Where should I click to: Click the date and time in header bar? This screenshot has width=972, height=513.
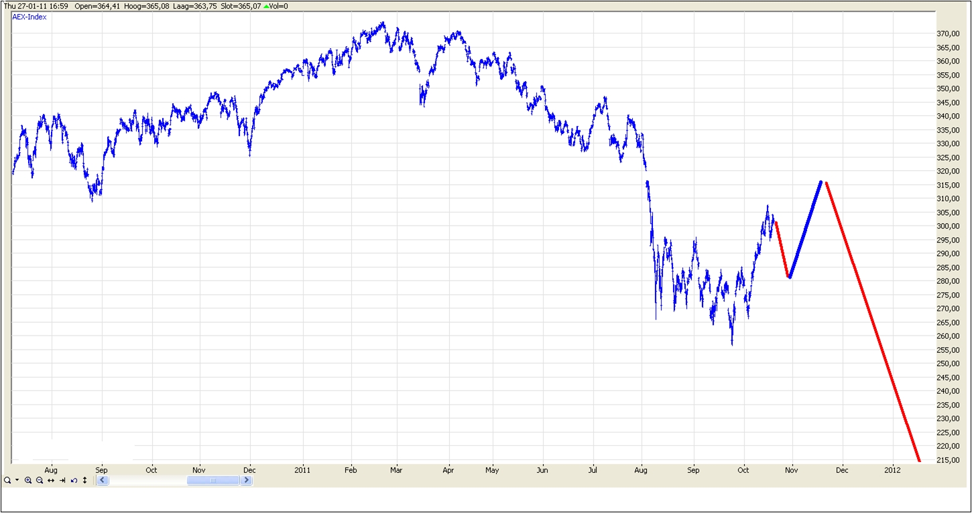pos(36,6)
